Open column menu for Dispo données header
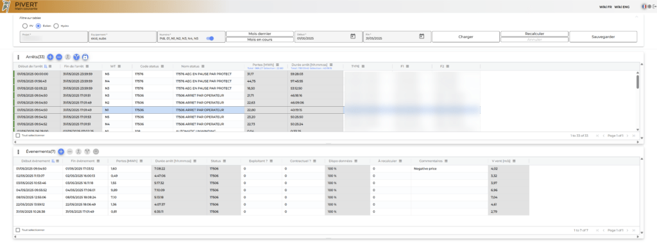 [356, 161]
